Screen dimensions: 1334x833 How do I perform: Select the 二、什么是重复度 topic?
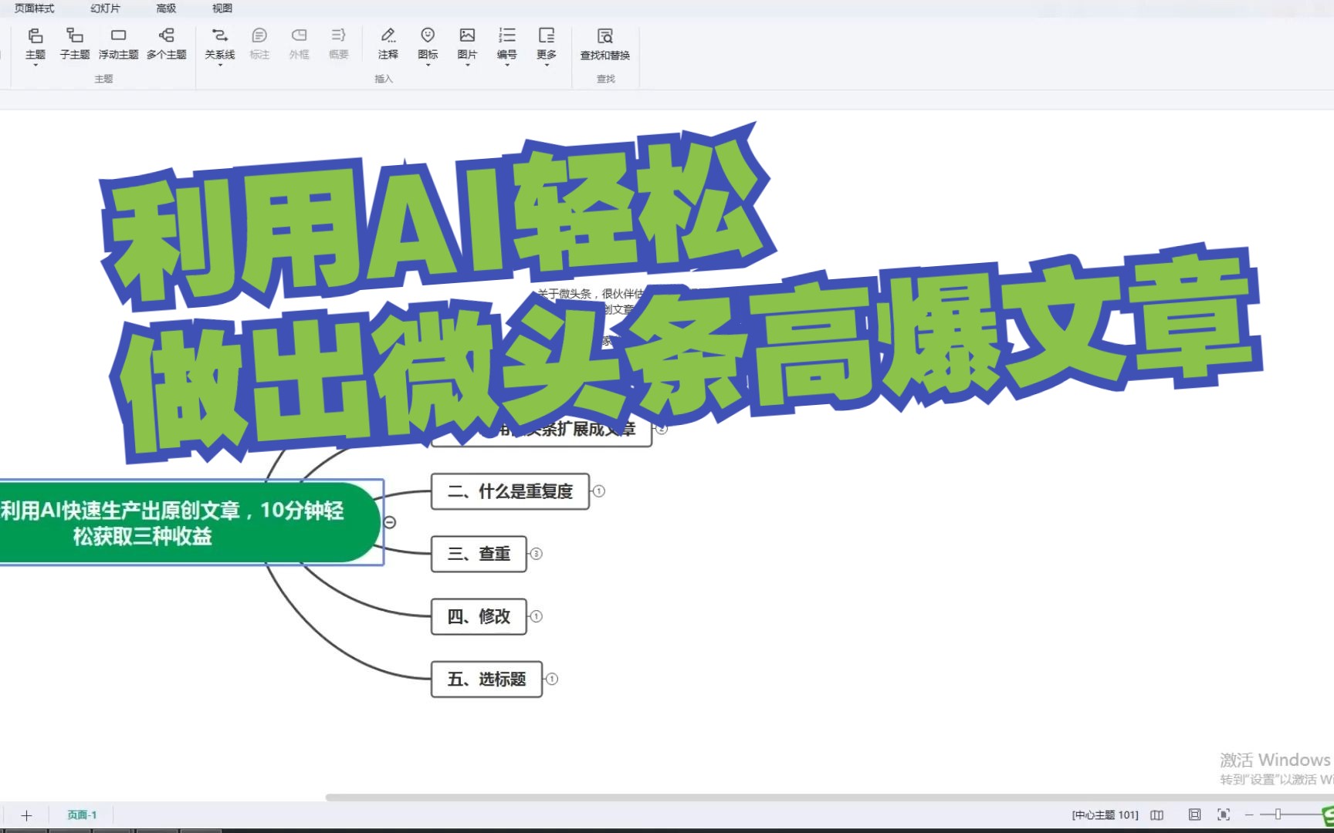(510, 491)
